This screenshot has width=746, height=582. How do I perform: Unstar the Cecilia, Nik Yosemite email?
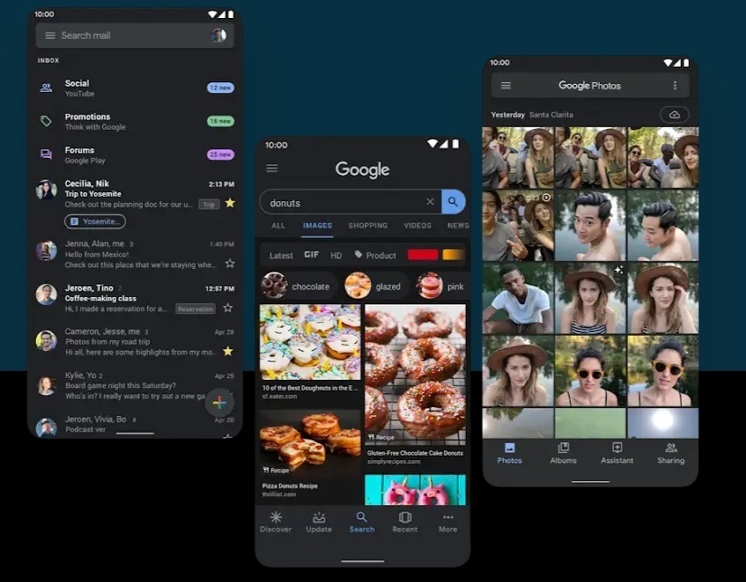229,203
